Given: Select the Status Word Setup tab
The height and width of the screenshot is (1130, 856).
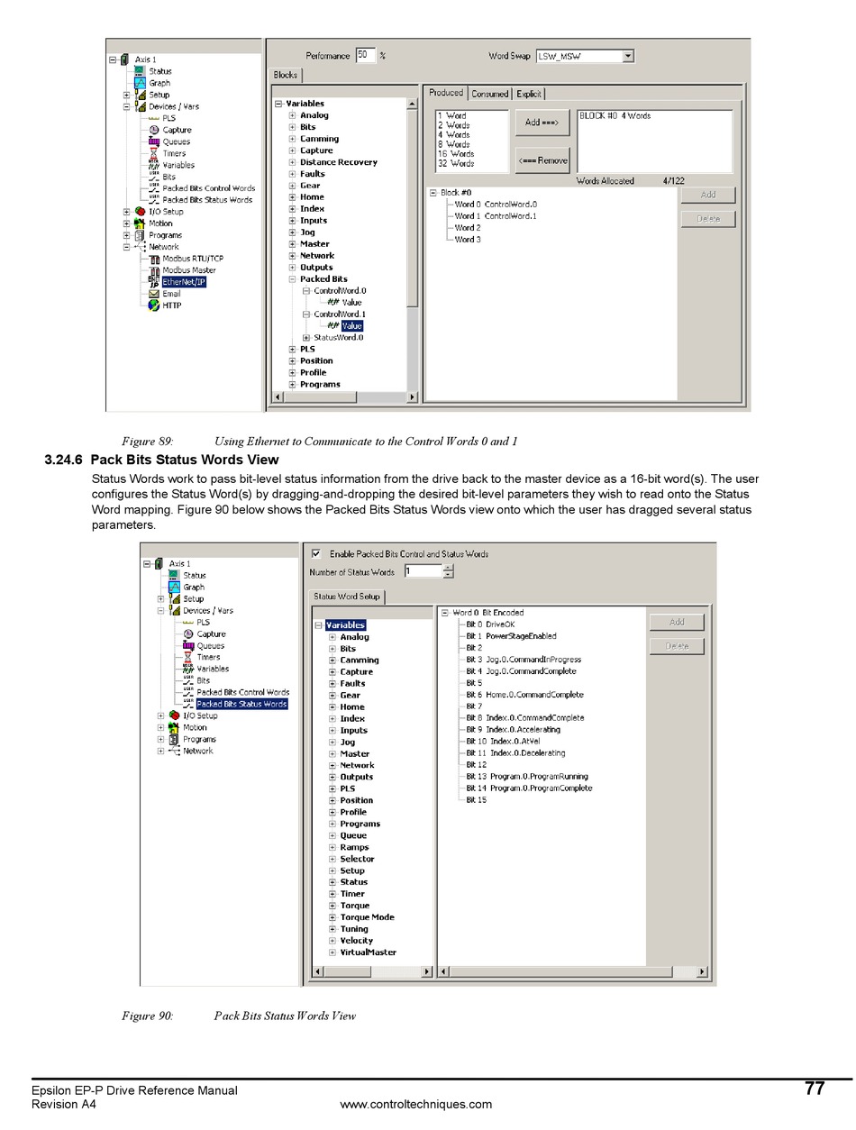Looking at the screenshot, I should (x=347, y=597).
